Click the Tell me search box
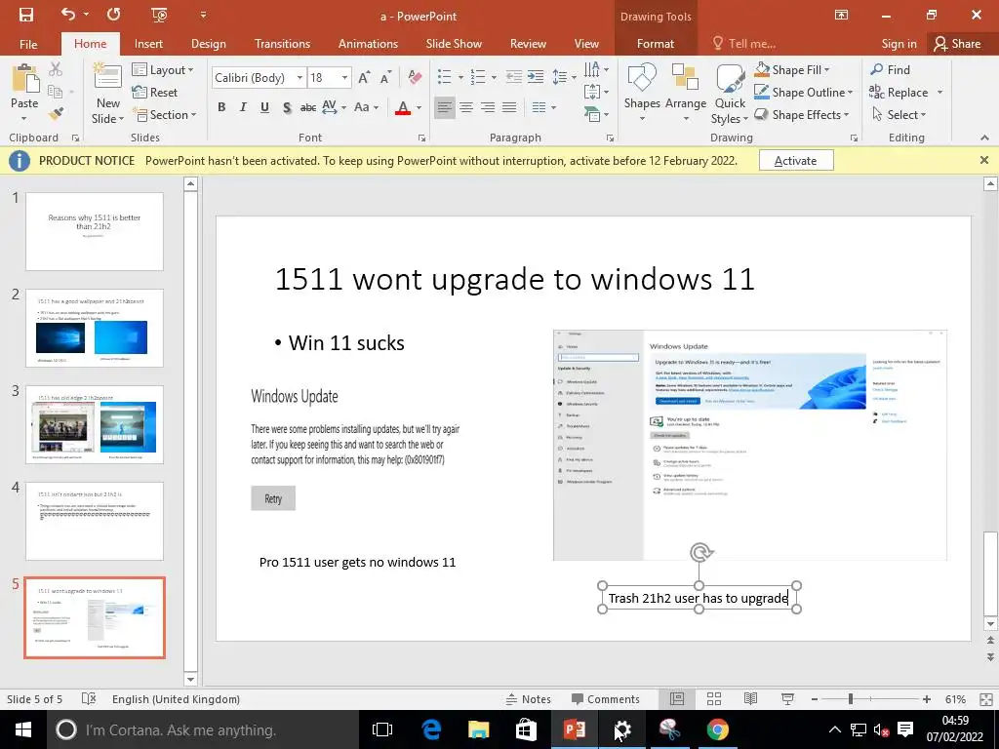This screenshot has height=749, width=999. pos(744,44)
